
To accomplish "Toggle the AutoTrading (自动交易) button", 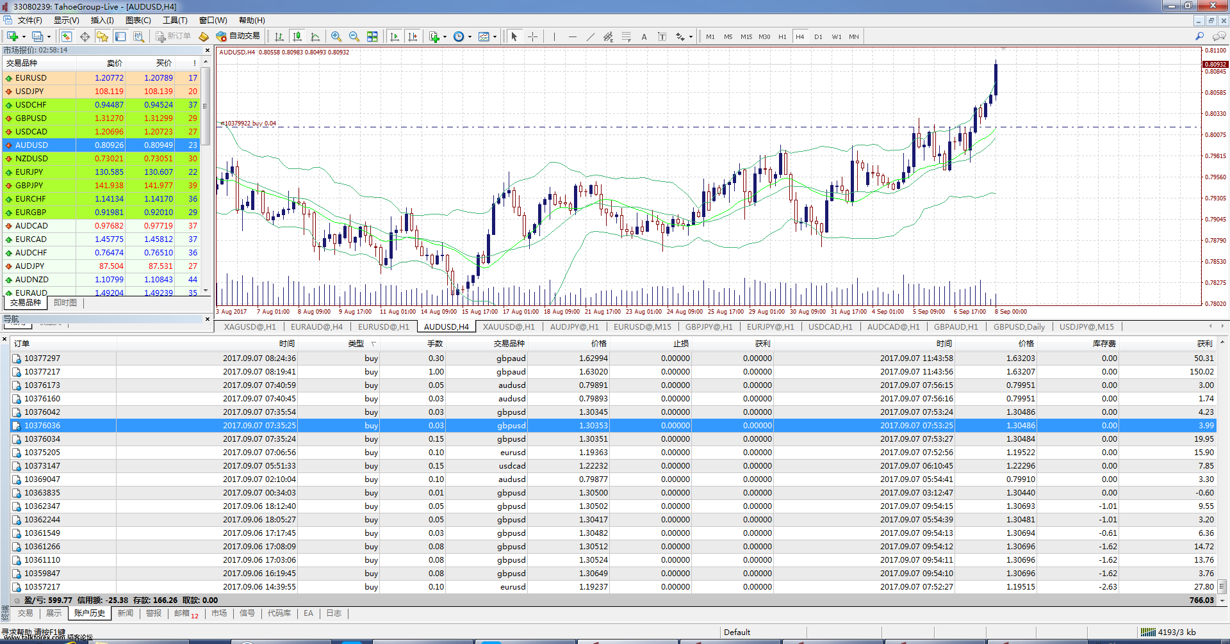I will tap(238, 36).
